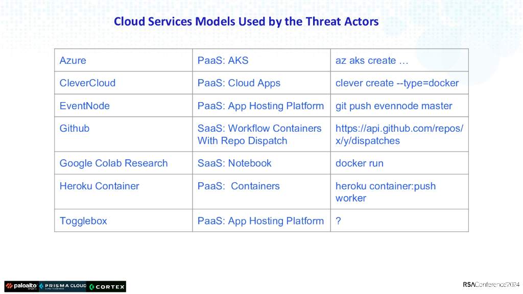
Task: Select the 'Github' cell
Action: [124, 134]
